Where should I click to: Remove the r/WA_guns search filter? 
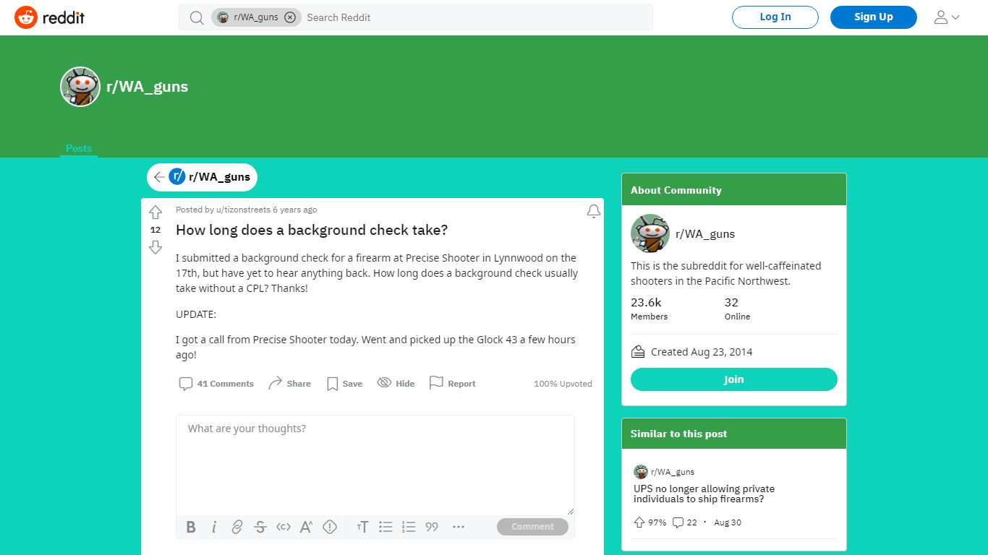click(290, 17)
